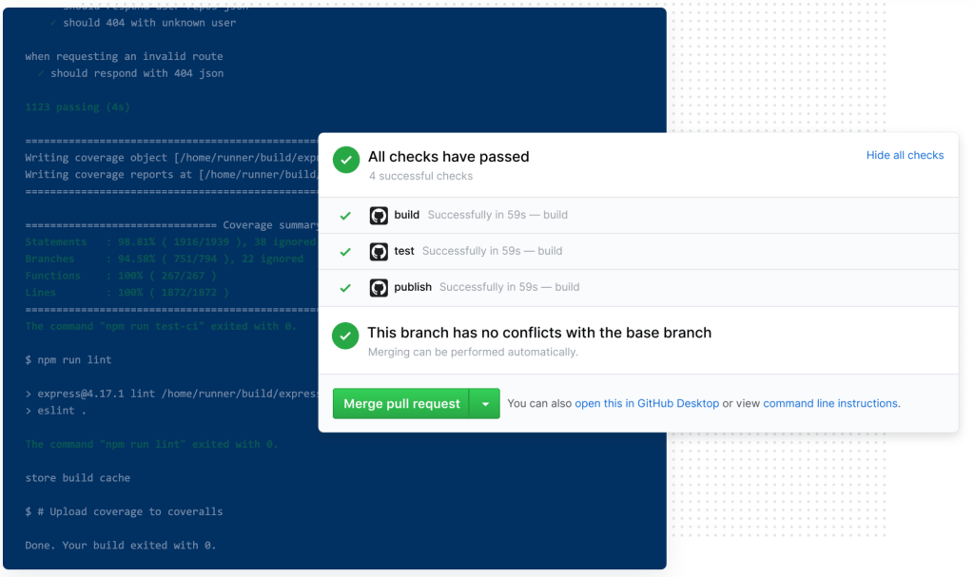
Task: Click green check circle for All checks passed
Action: point(346,161)
